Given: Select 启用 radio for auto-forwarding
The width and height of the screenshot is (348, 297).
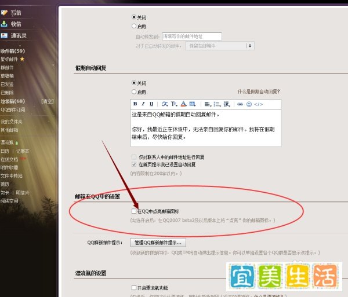Looking at the screenshot, I should tap(134, 26).
